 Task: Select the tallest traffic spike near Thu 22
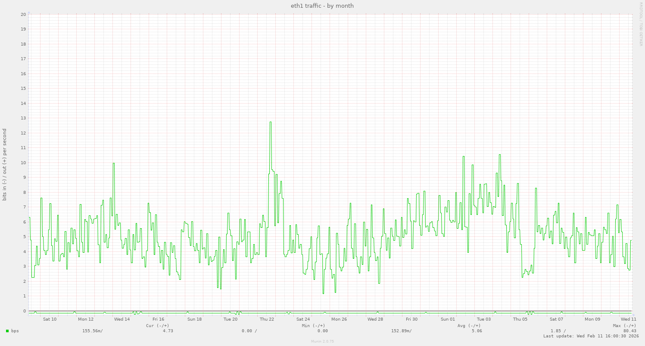click(270, 122)
